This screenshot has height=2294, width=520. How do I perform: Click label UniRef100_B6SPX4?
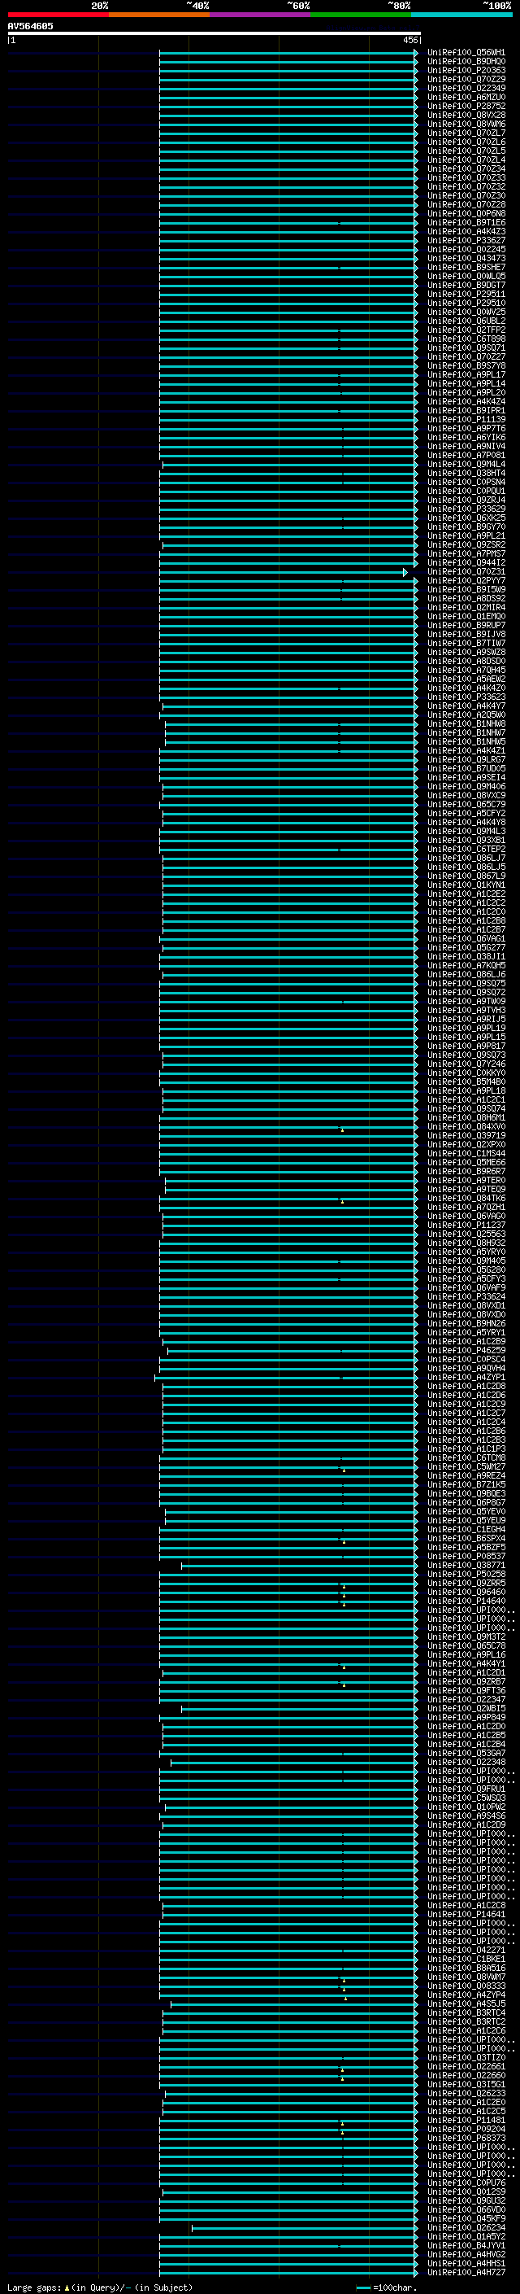coord(466,1538)
